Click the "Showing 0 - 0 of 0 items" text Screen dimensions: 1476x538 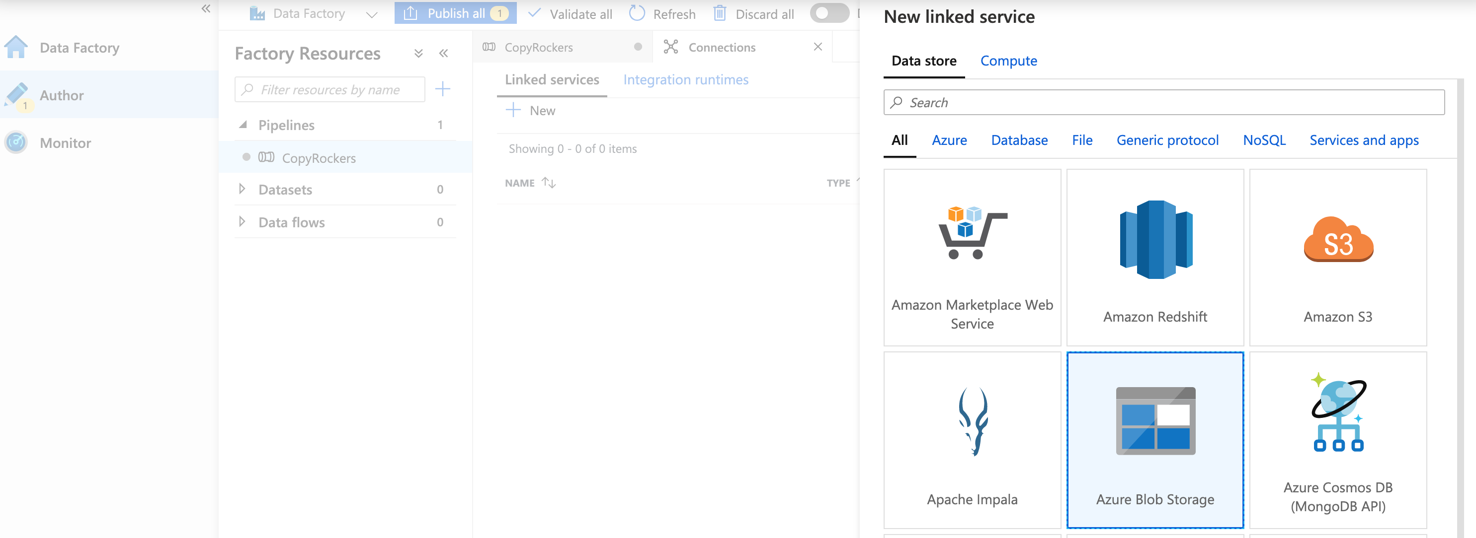pyautogui.click(x=573, y=149)
